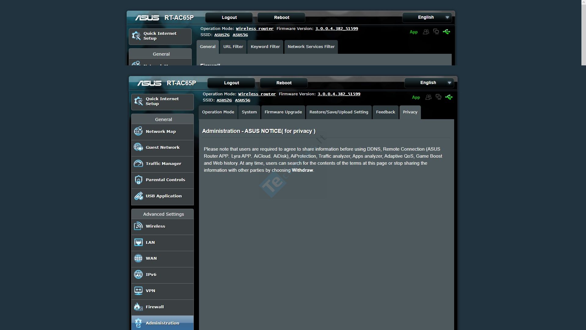Switch to System tab

click(249, 112)
